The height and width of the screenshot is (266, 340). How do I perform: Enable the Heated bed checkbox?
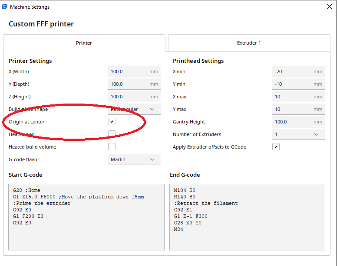click(112, 134)
